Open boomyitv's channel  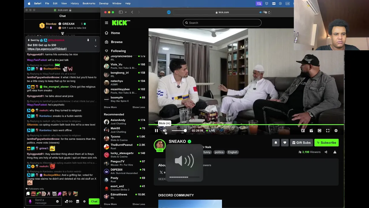pos(125,99)
